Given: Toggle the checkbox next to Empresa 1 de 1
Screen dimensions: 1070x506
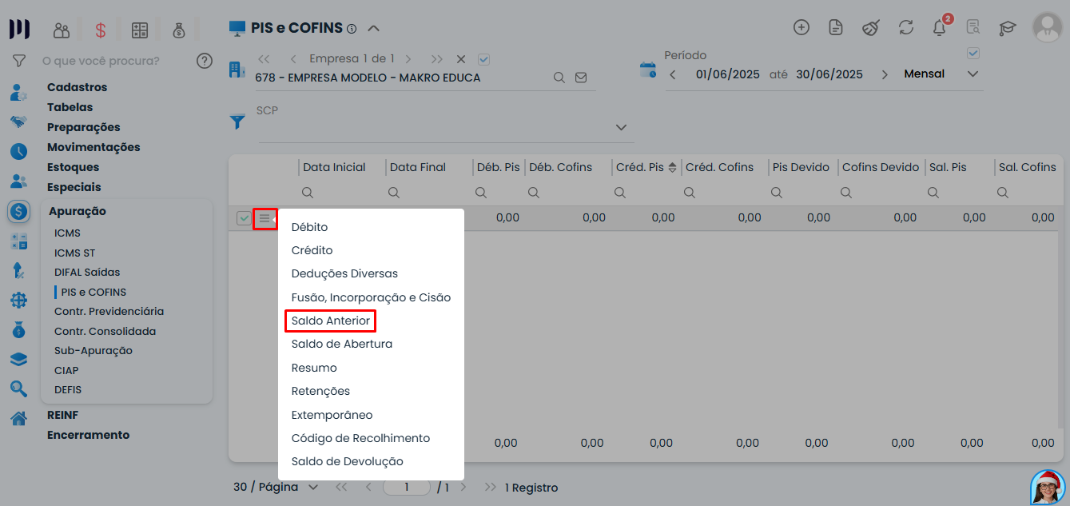Looking at the screenshot, I should click(483, 58).
